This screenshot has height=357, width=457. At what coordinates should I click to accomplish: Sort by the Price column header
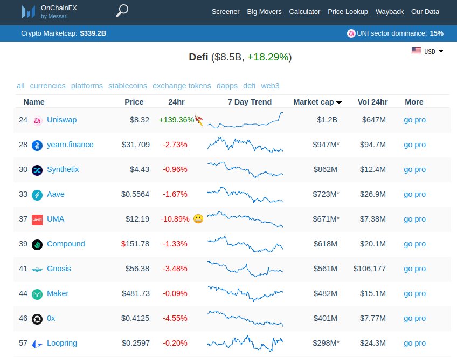(x=134, y=102)
